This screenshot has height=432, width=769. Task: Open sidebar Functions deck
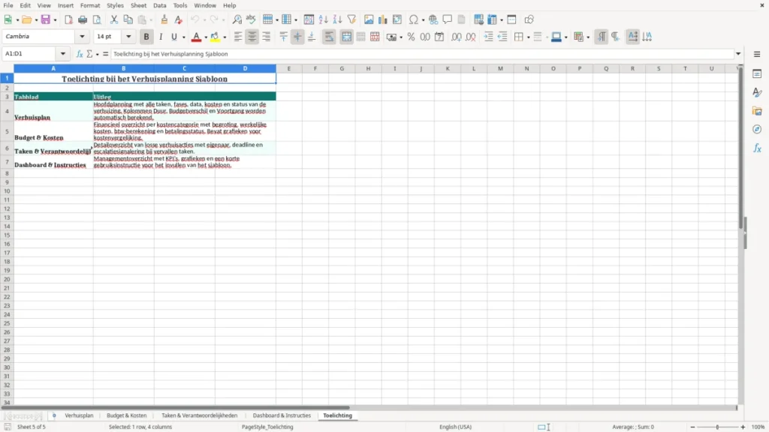coord(757,148)
